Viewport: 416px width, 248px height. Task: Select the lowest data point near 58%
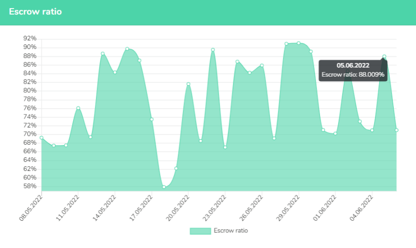coord(164,187)
